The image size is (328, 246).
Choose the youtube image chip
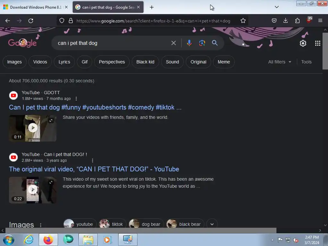click(80, 224)
